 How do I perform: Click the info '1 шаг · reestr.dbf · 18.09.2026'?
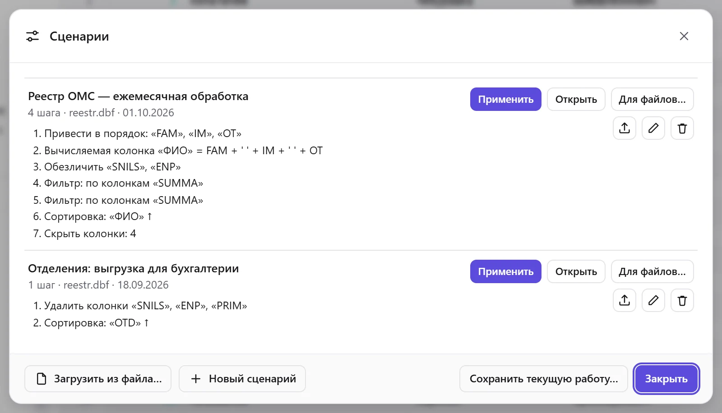[x=98, y=285]
